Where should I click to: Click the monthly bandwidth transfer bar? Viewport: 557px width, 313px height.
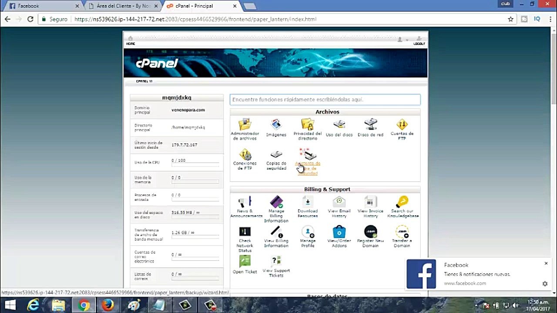coord(195,237)
